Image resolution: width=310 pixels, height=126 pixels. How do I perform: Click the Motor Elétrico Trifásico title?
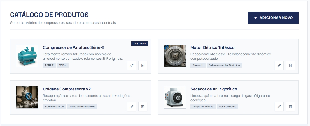click(x=212, y=47)
